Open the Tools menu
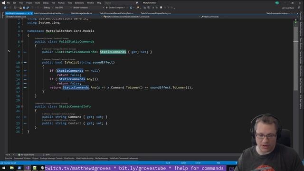The height and width of the screenshot is (171, 304). (x=70, y=3)
